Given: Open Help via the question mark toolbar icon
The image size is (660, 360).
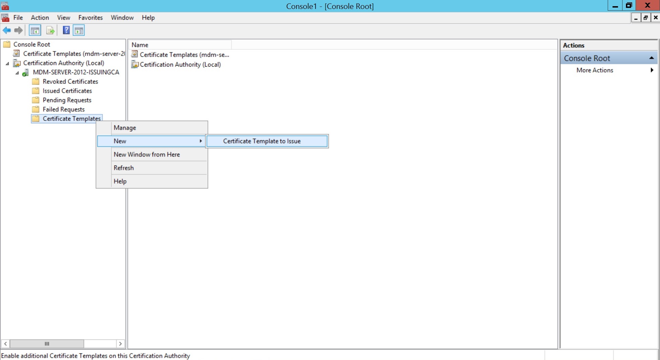Looking at the screenshot, I should (x=66, y=30).
